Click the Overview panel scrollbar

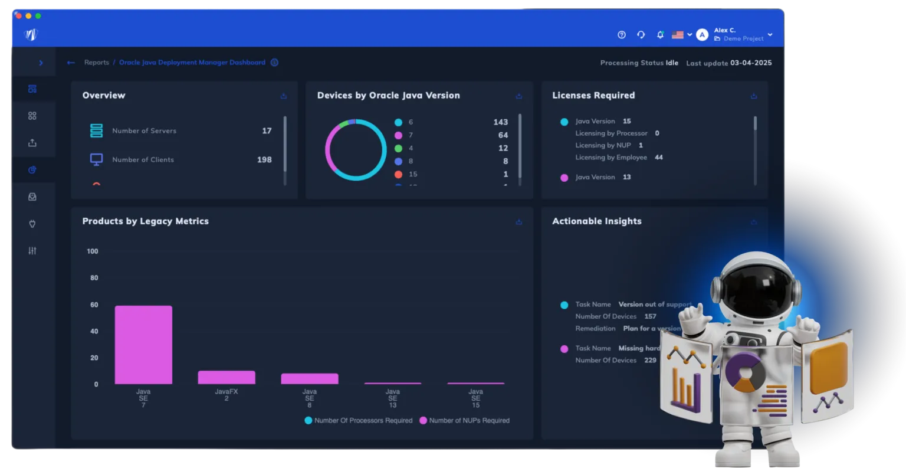coord(285,144)
